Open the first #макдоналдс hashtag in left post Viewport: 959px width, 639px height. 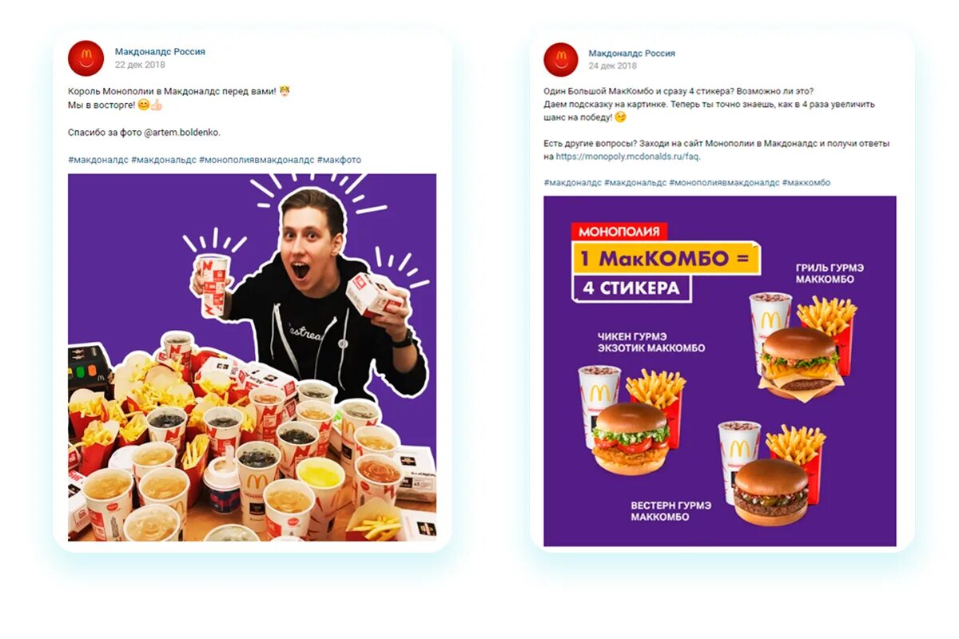coord(98,160)
